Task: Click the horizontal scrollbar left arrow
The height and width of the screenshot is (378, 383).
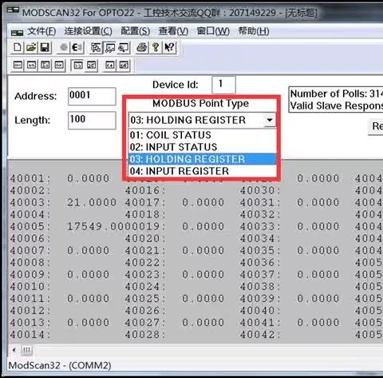Action: pyautogui.click(x=14, y=350)
